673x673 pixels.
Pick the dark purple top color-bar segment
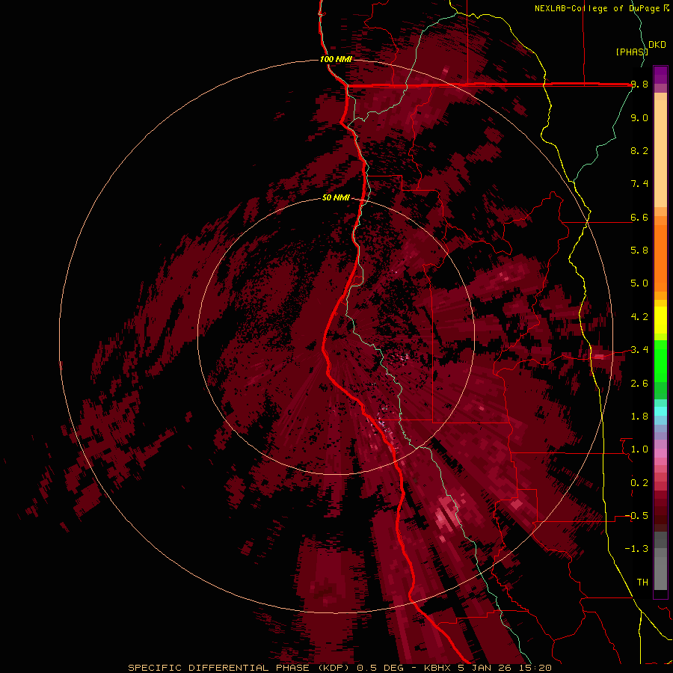[660, 72]
